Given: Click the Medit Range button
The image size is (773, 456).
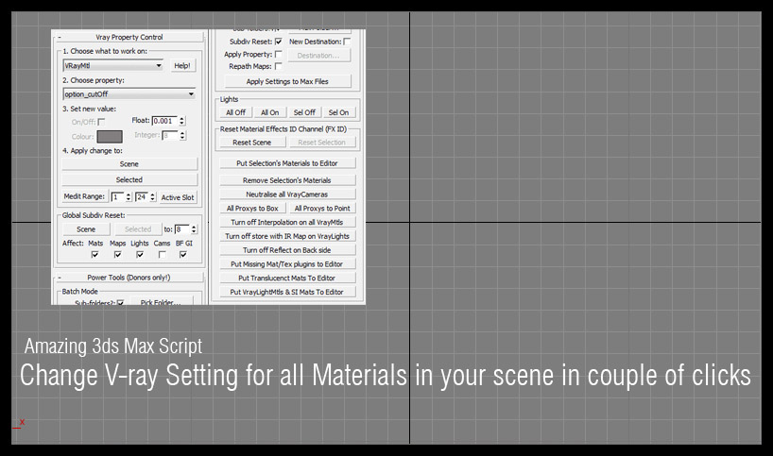Looking at the screenshot, I should (84, 196).
